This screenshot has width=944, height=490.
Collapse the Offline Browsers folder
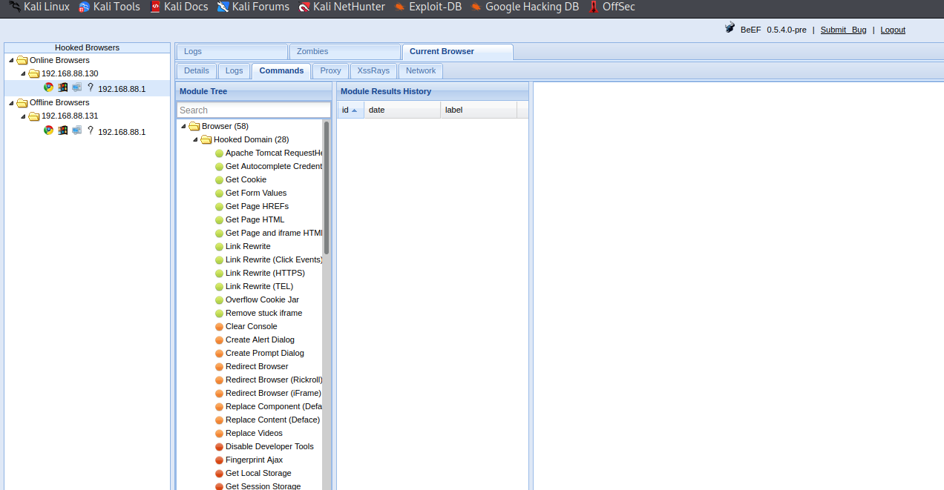tap(11, 102)
